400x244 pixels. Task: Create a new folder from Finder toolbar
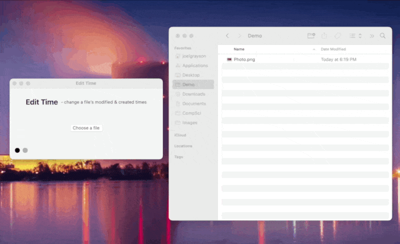click(x=311, y=36)
